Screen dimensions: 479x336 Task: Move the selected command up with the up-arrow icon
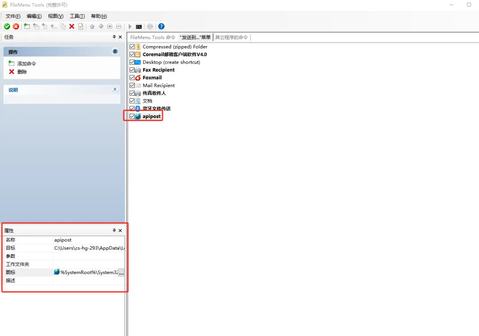click(93, 26)
